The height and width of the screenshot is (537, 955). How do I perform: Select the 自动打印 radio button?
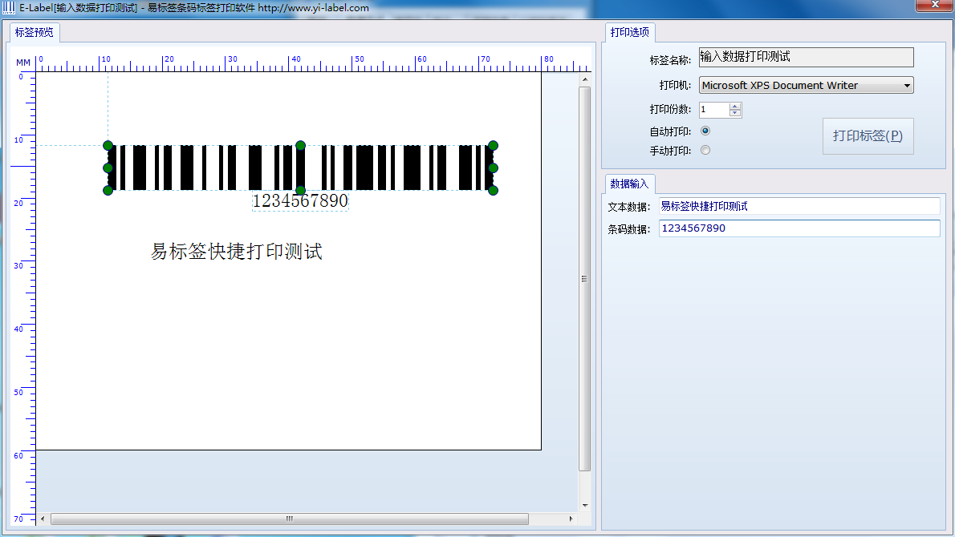(x=705, y=131)
